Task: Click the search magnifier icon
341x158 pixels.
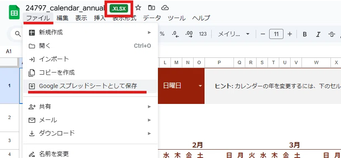Action: [x=18, y=34]
